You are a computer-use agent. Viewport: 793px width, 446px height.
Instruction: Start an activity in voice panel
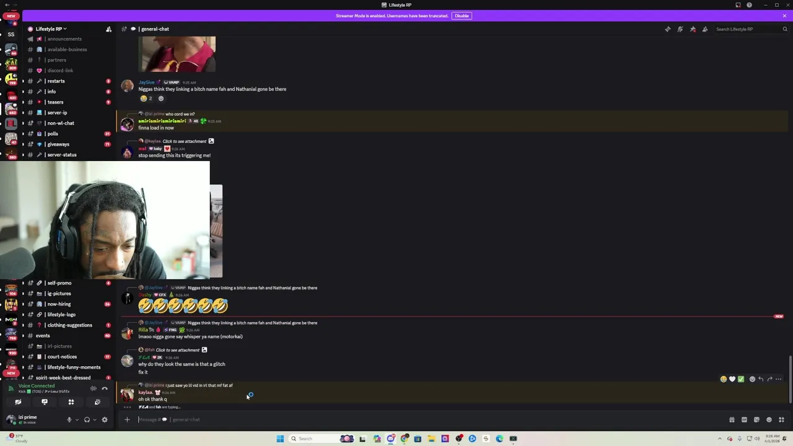point(71,402)
